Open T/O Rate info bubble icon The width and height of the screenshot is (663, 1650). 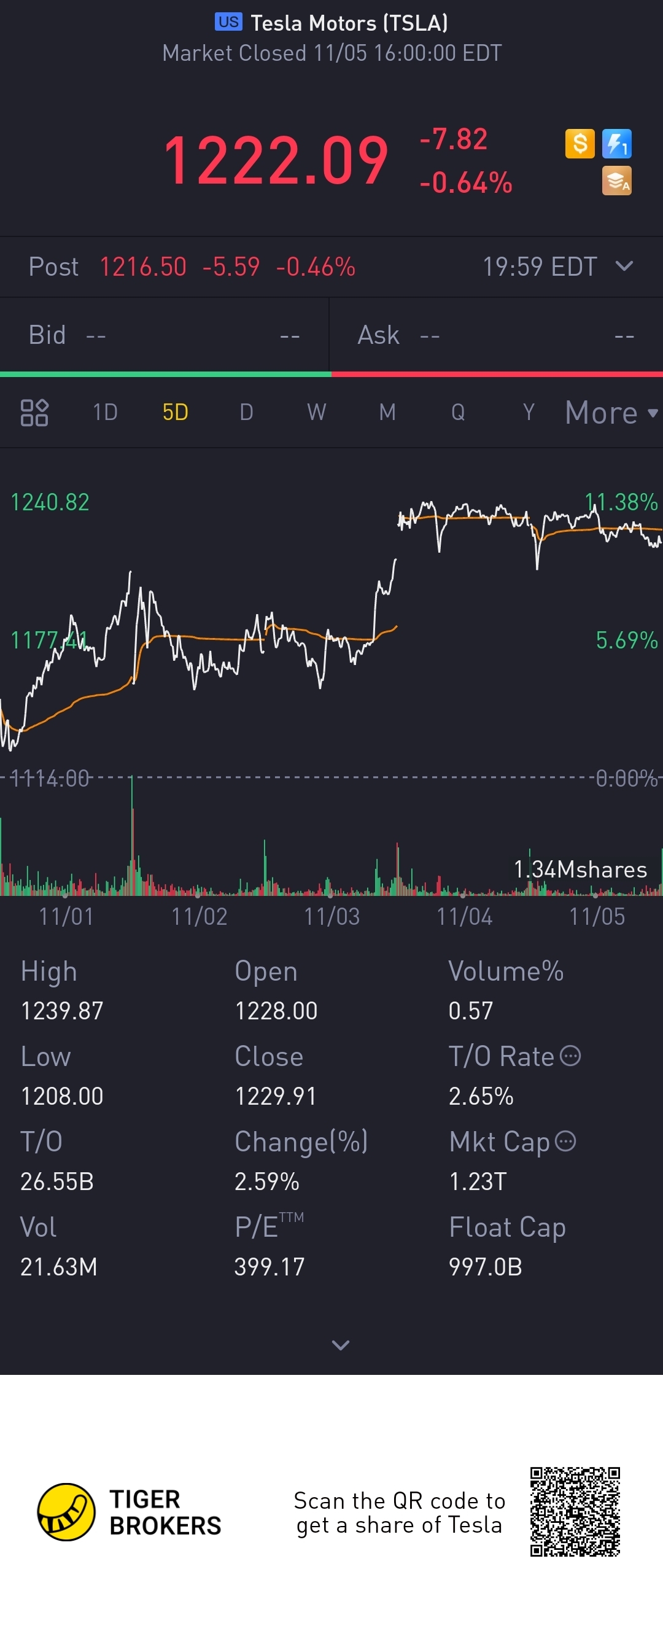pyautogui.click(x=570, y=1056)
